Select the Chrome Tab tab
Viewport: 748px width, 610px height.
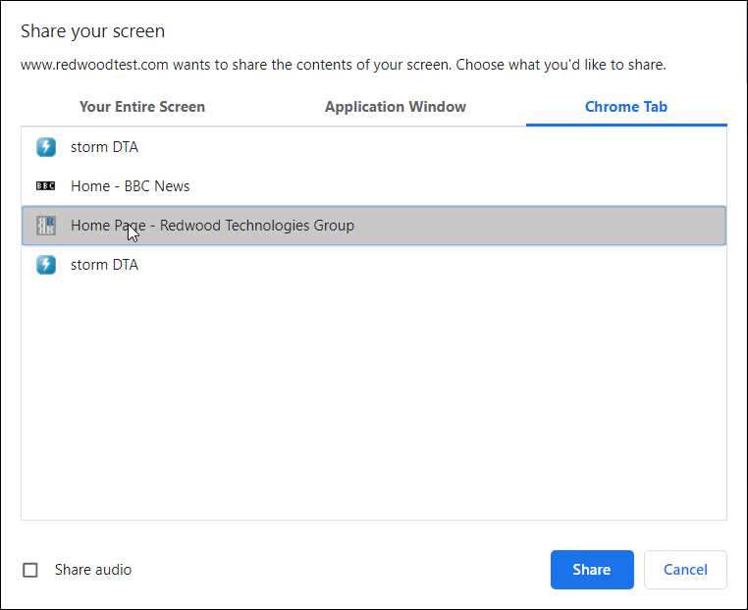pyautogui.click(x=626, y=107)
